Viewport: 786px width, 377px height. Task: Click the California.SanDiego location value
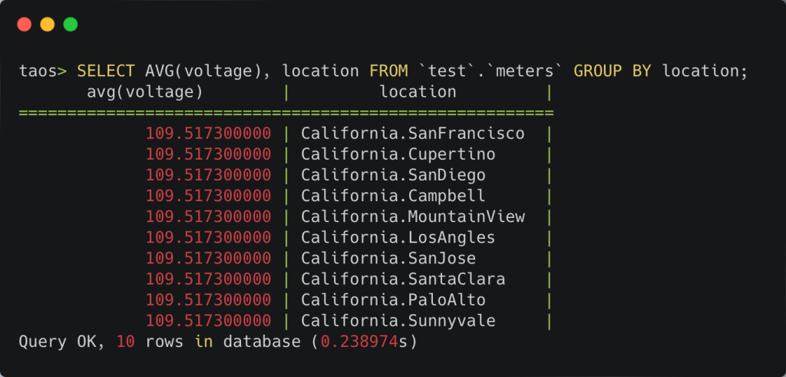click(393, 175)
